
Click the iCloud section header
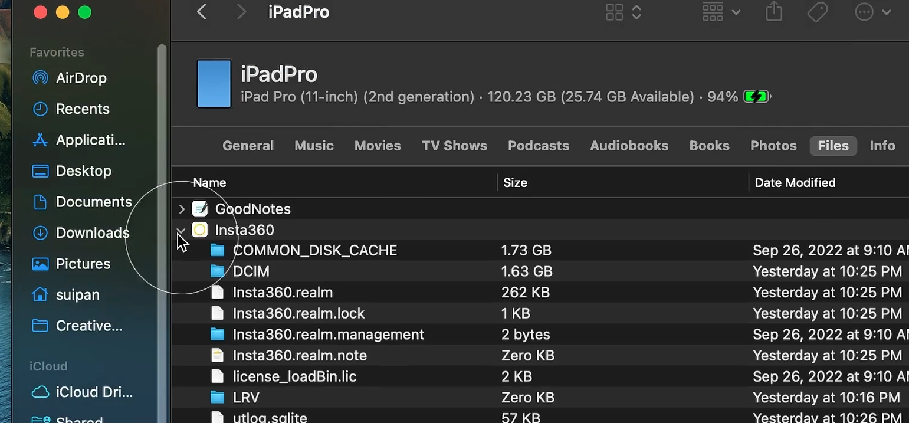coord(48,366)
